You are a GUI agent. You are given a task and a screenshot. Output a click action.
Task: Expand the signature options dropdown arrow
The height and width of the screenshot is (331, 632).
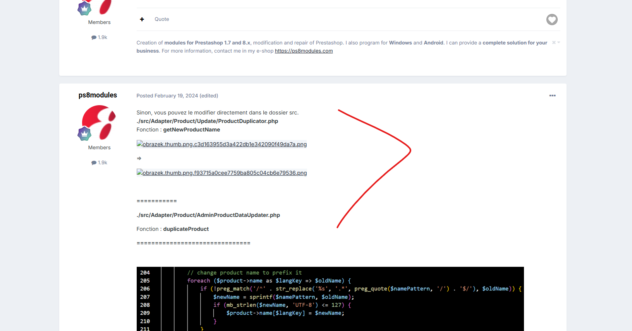tap(559, 43)
